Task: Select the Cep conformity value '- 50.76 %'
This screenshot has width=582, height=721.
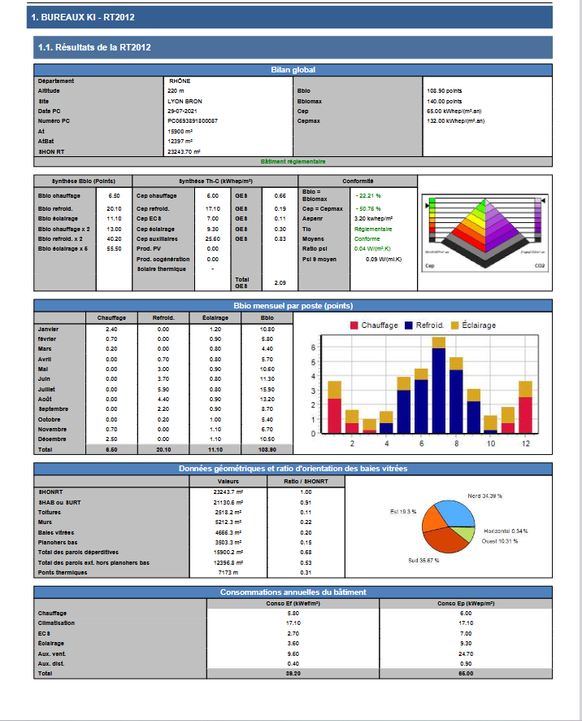Action: (367, 209)
